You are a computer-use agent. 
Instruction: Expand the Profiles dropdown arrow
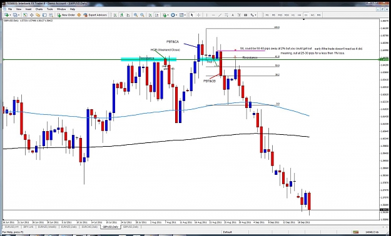(19, 15)
